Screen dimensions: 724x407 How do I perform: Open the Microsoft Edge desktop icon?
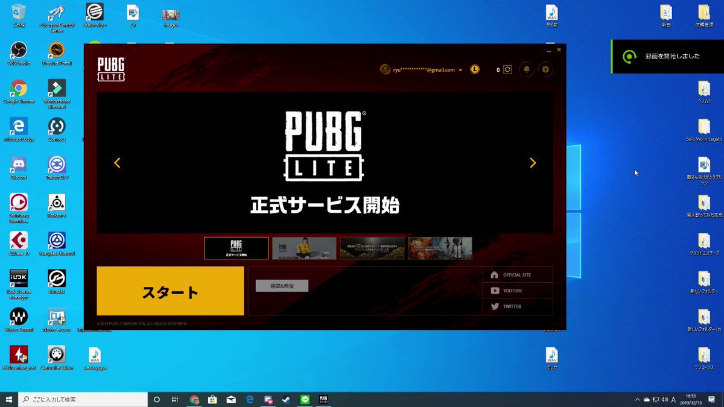[x=19, y=130]
